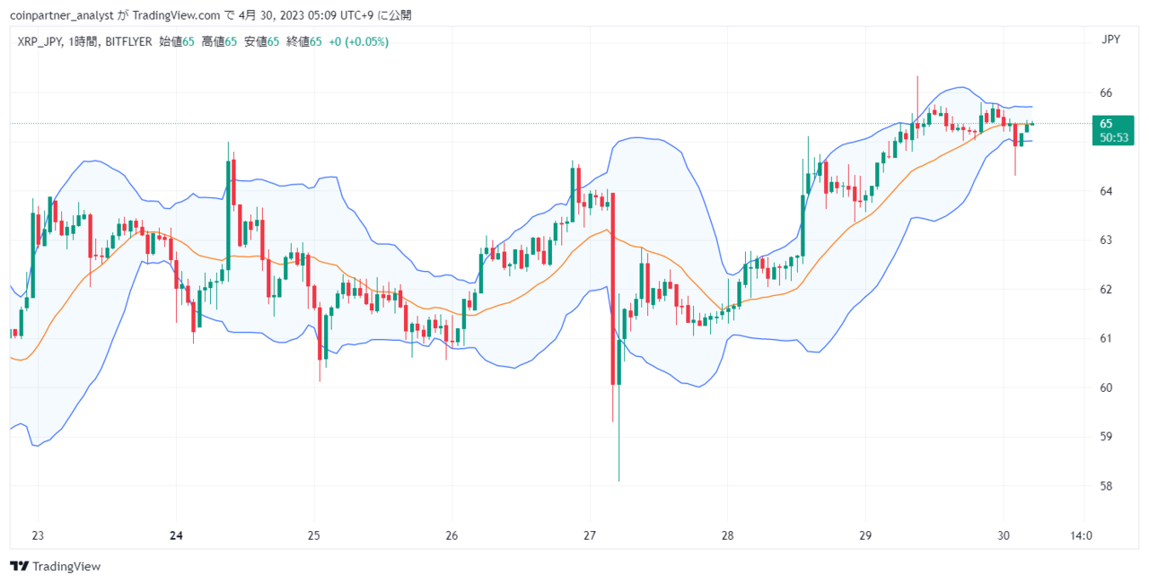
Task: Click date 24 on time axis
Action: click(x=176, y=535)
